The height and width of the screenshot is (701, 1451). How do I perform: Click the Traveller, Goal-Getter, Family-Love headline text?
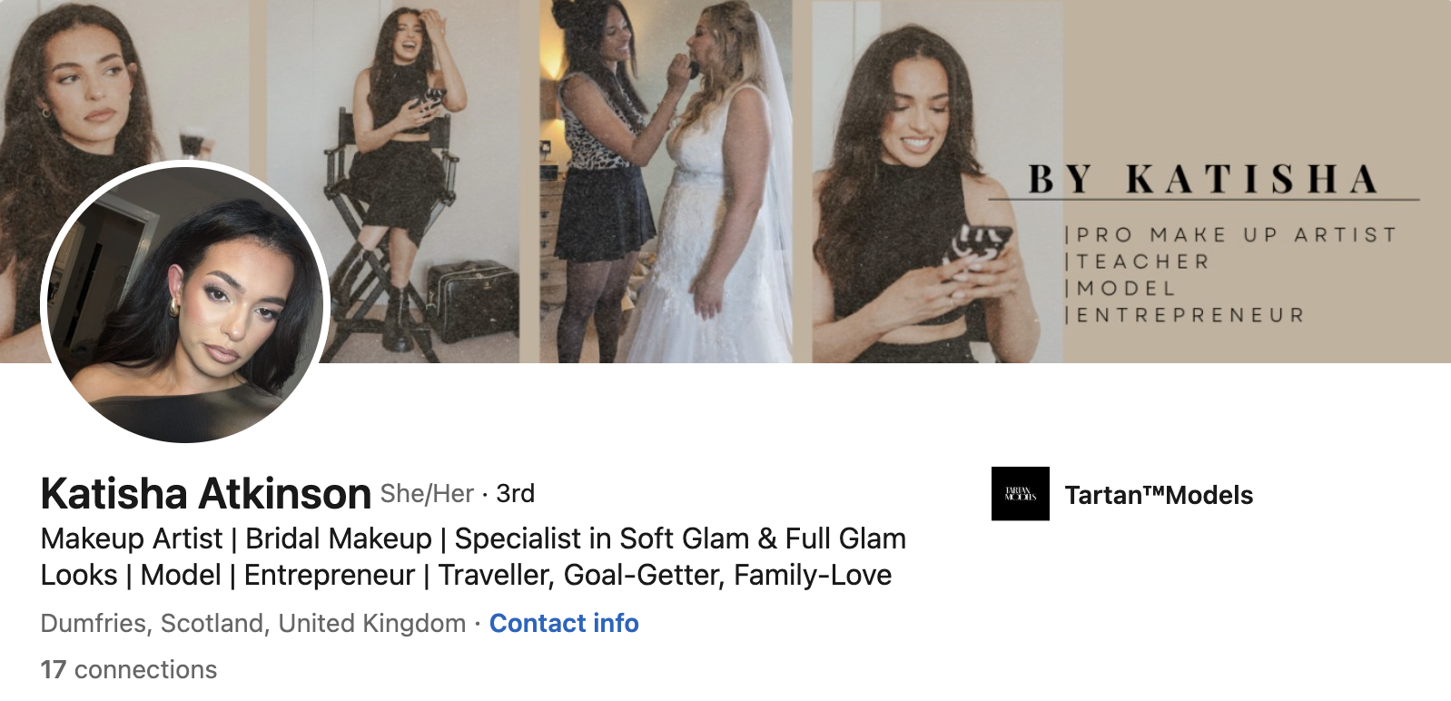665,575
